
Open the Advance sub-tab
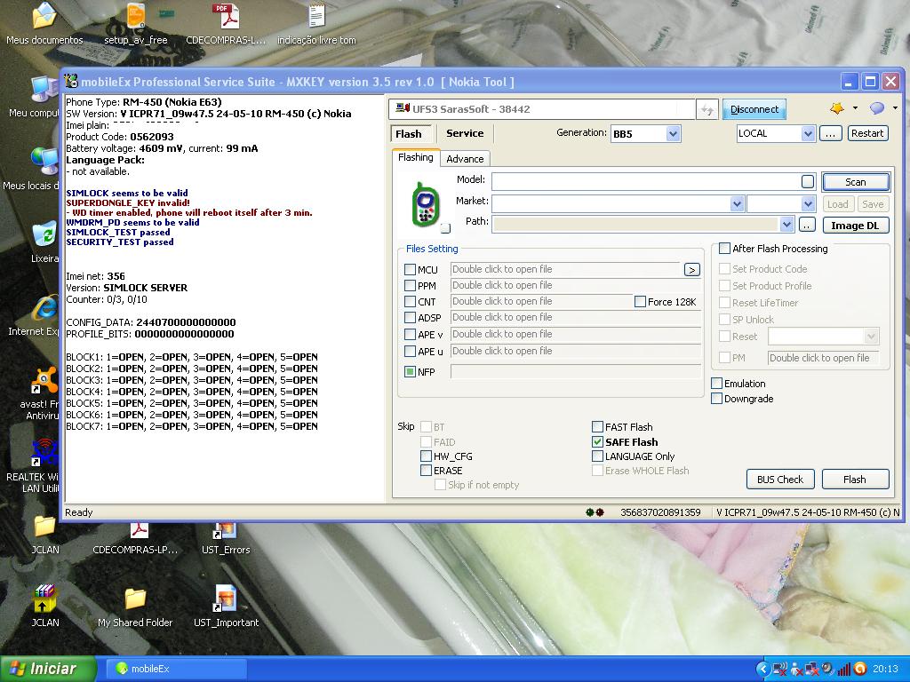(465, 159)
